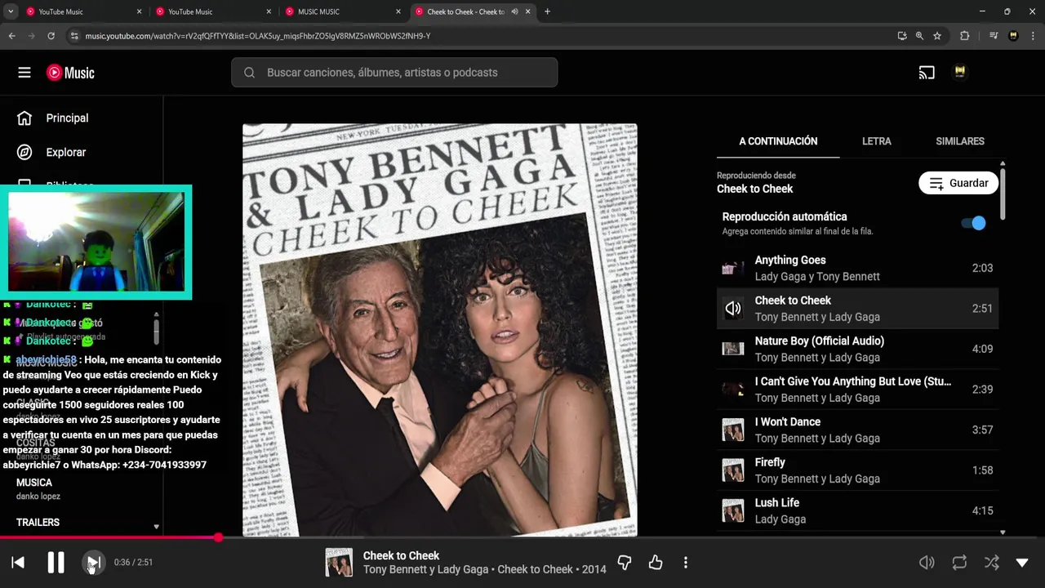Switch to the A CONTINUACIÓN tab

(778, 141)
